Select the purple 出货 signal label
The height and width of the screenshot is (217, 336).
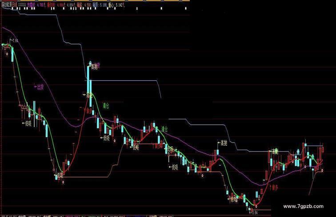[x=40, y=87]
